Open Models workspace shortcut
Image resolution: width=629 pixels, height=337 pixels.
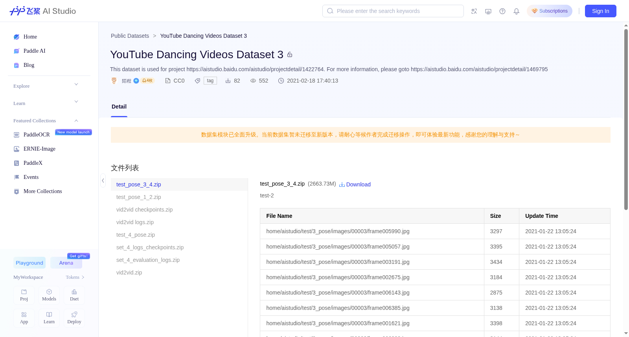pos(49,295)
